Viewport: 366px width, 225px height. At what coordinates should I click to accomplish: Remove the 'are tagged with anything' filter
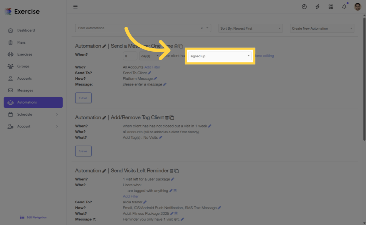tap(175, 191)
